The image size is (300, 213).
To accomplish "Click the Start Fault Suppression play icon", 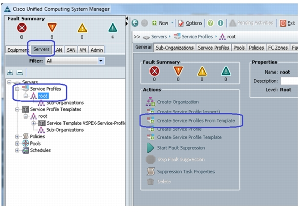I will tap(151, 148).
